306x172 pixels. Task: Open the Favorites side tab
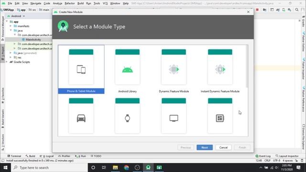pos(3,96)
